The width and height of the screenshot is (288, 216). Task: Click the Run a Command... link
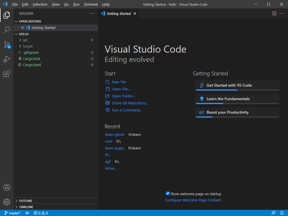(x=127, y=110)
